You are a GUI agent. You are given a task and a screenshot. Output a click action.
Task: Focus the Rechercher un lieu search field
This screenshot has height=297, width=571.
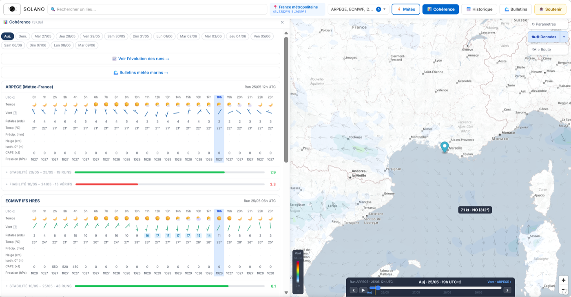pyautogui.click(x=157, y=9)
